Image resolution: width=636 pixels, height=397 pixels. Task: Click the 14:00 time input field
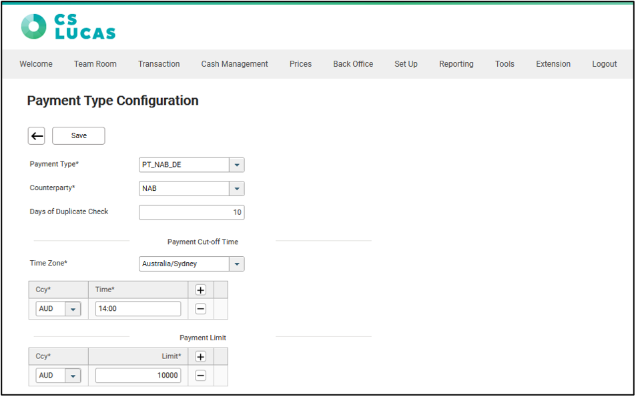(138, 309)
